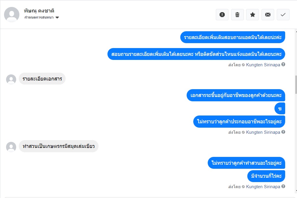The image size is (297, 198).
Task: Select the single-character ข message bubble
Action: coord(280,108)
